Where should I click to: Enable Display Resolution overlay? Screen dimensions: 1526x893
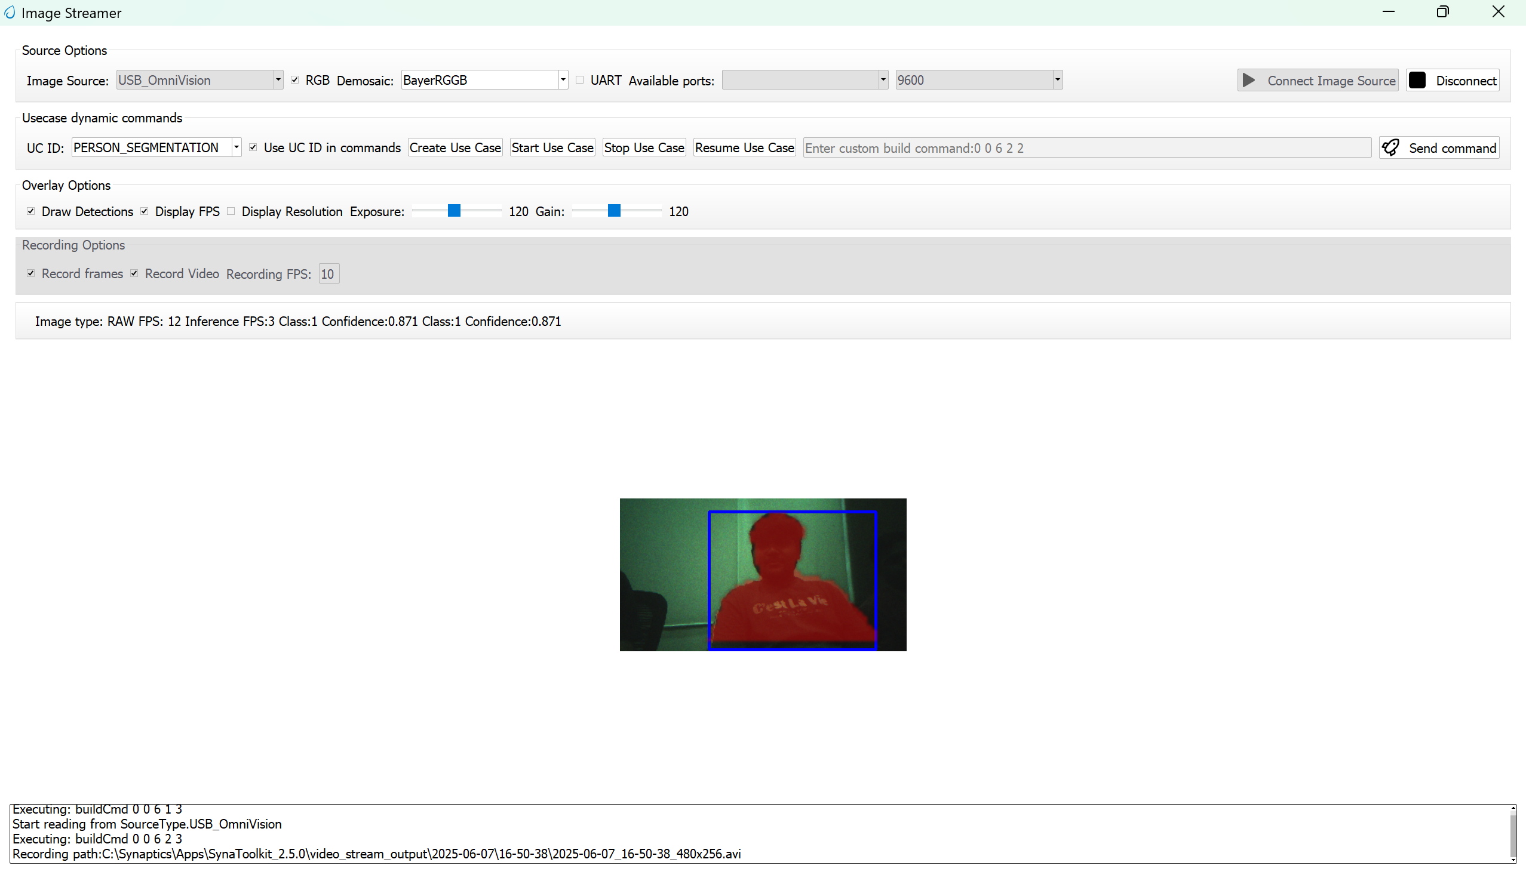coord(231,211)
